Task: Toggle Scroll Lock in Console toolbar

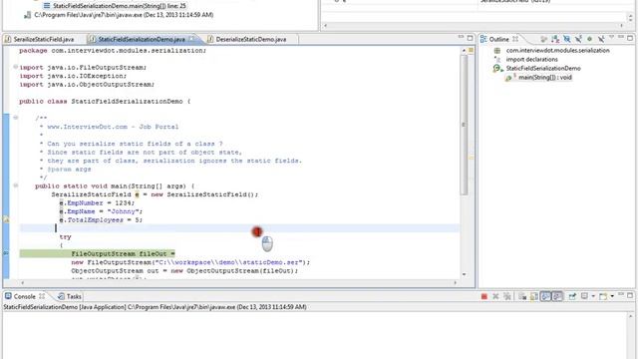Action: [534, 297]
